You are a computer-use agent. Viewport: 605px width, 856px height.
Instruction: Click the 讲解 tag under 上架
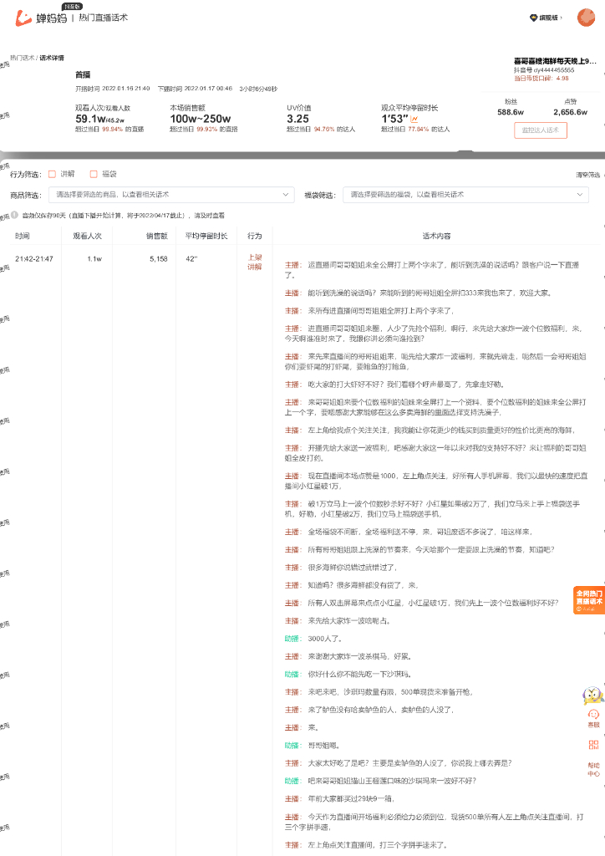tap(255, 267)
